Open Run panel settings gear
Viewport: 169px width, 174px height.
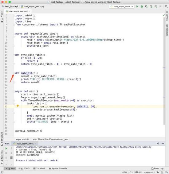coord(158,143)
